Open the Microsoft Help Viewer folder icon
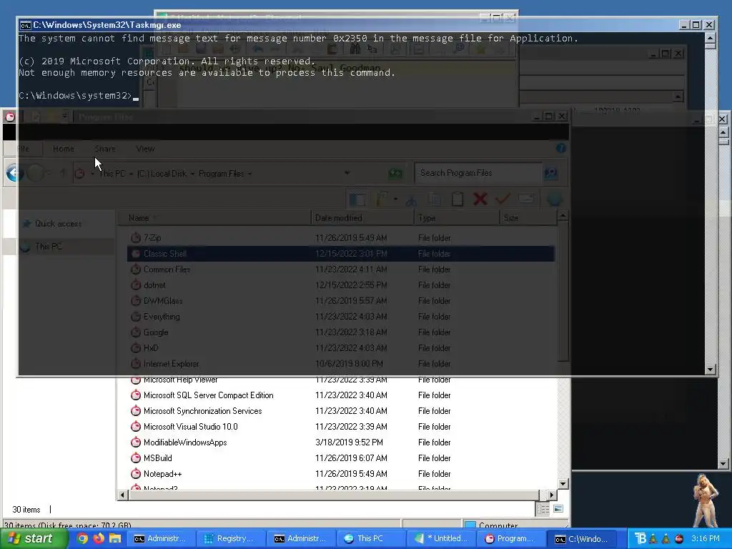732x549 pixels. [x=135, y=380]
